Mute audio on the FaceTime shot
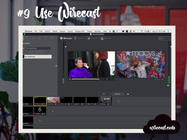Viewport: 187px width, 140px height. coord(56,104)
